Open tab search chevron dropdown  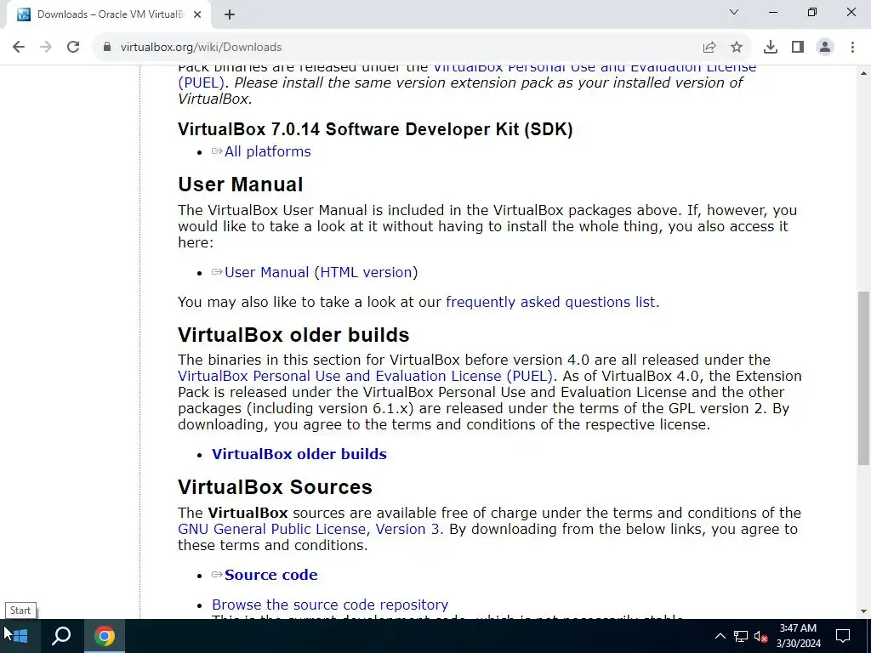[734, 12]
